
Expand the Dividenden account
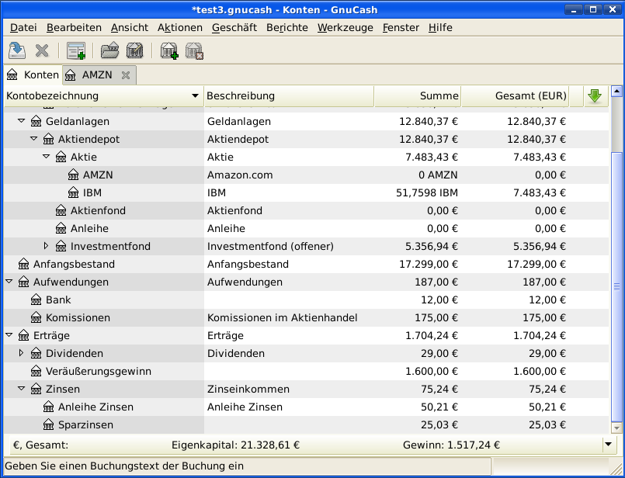22,353
